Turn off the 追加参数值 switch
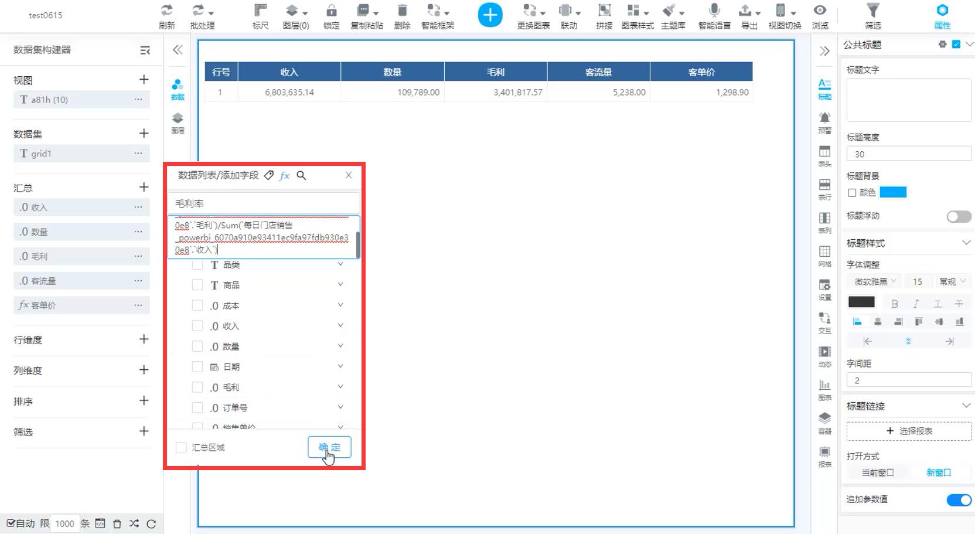The height and width of the screenshot is (534, 975). click(x=959, y=499)
